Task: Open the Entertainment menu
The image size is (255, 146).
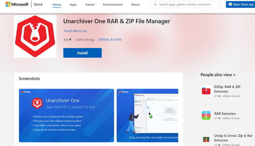Action: (x=113, y=5)
